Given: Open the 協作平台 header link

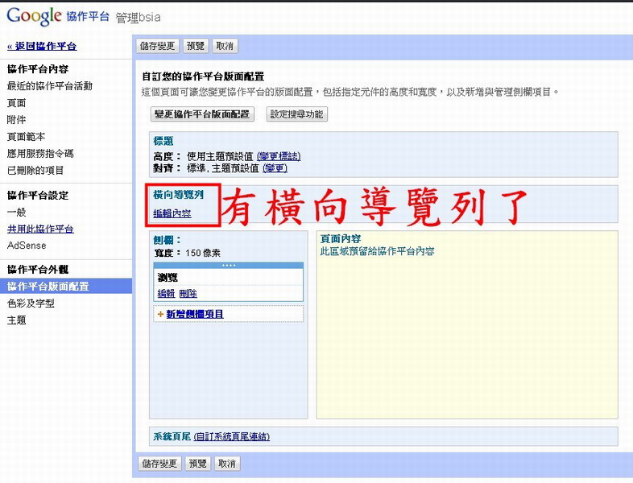Looking at the screenshot, I should click(88, 17).
